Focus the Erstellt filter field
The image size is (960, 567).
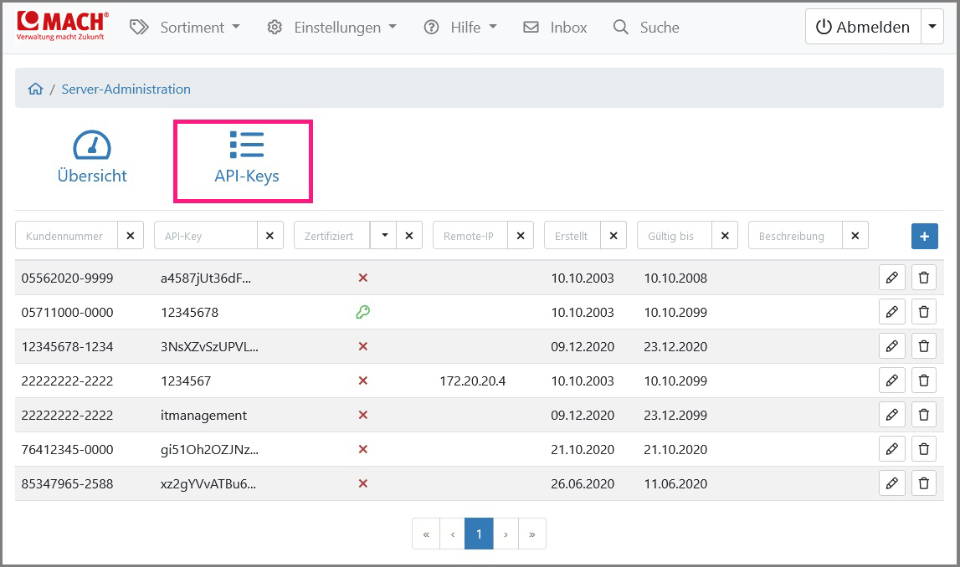click(572, 236)
